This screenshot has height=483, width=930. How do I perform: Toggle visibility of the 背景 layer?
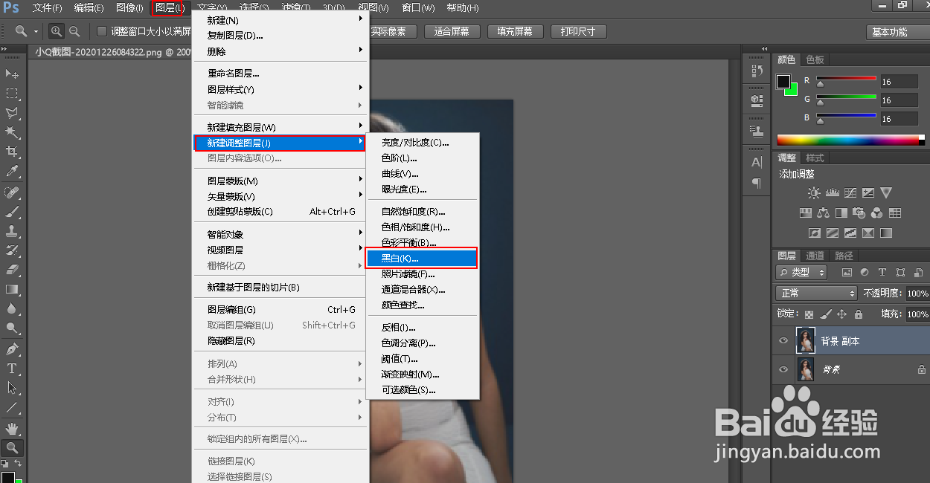(x=783, y=369)
